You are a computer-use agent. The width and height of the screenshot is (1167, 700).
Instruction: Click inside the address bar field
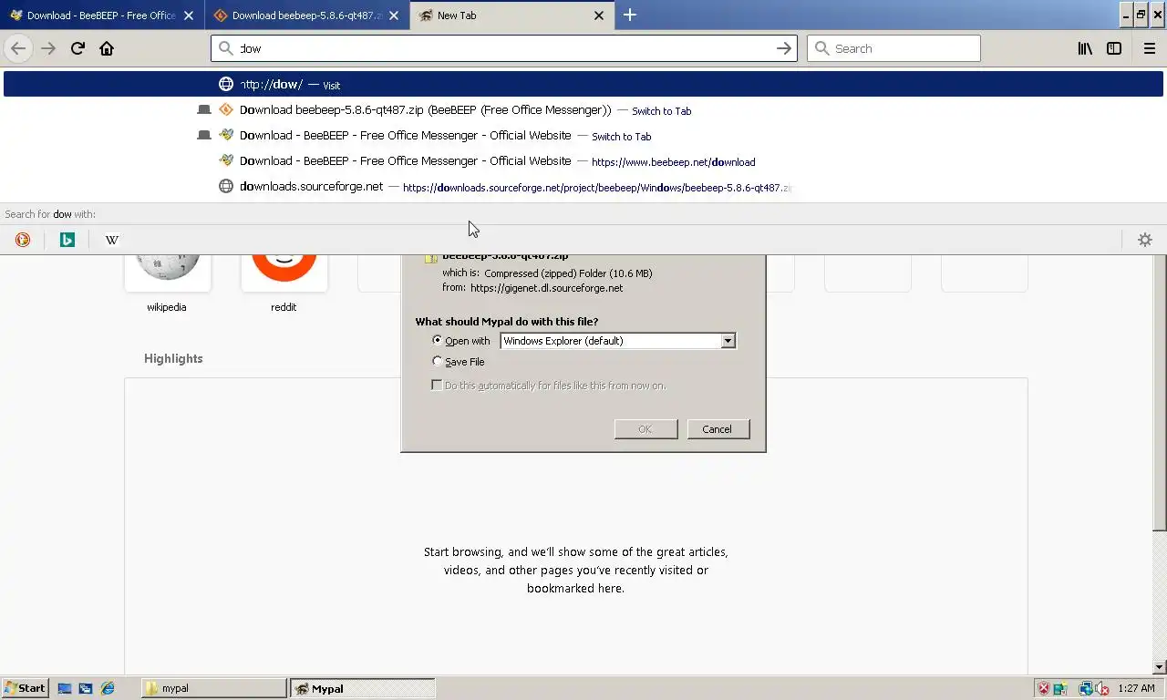tap(504, 48)
